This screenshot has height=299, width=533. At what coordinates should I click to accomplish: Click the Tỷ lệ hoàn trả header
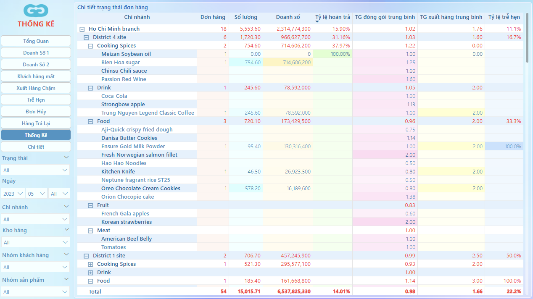[332, 17]
